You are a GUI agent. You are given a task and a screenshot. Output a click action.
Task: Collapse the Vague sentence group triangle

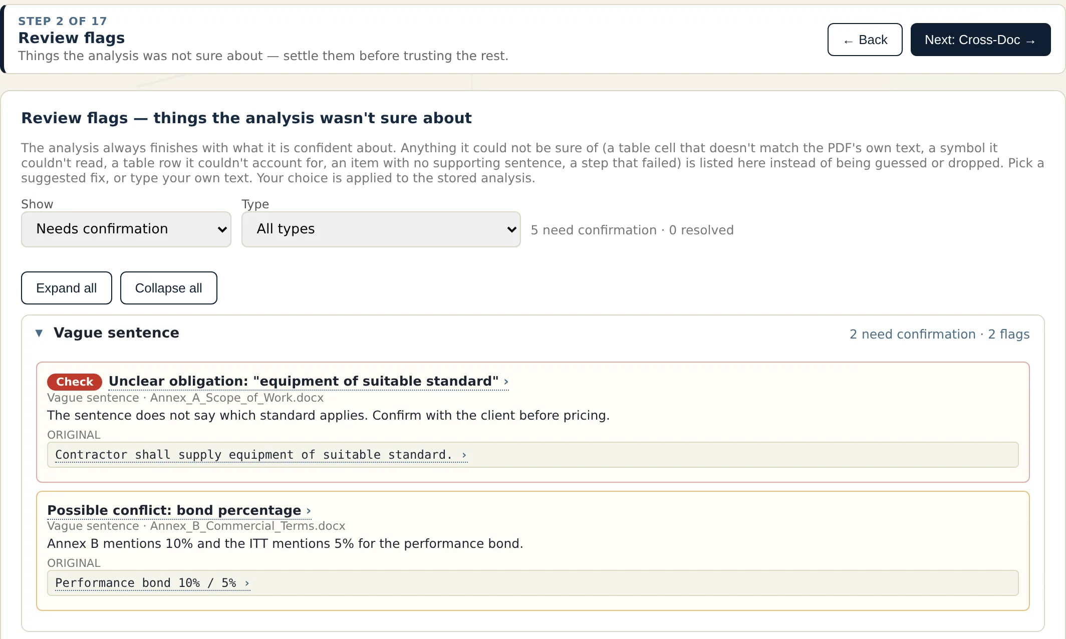coord(39,333)
